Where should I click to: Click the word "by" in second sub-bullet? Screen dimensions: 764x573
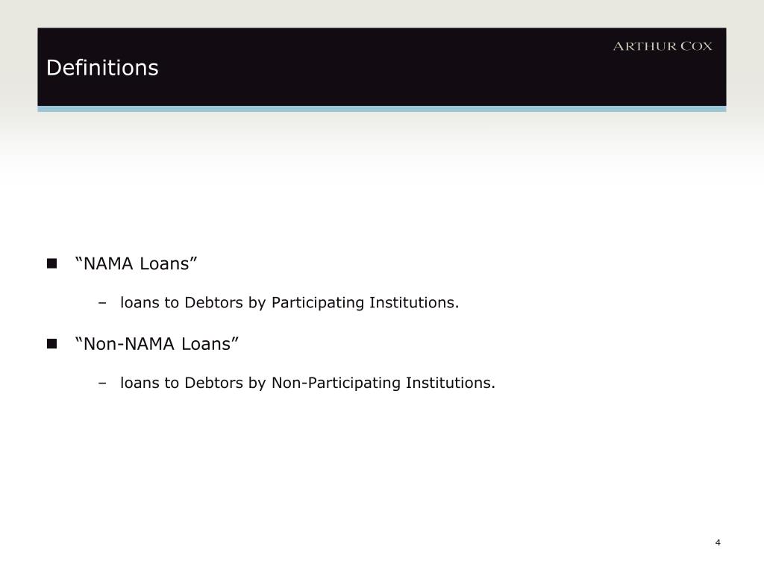[257, 383]
